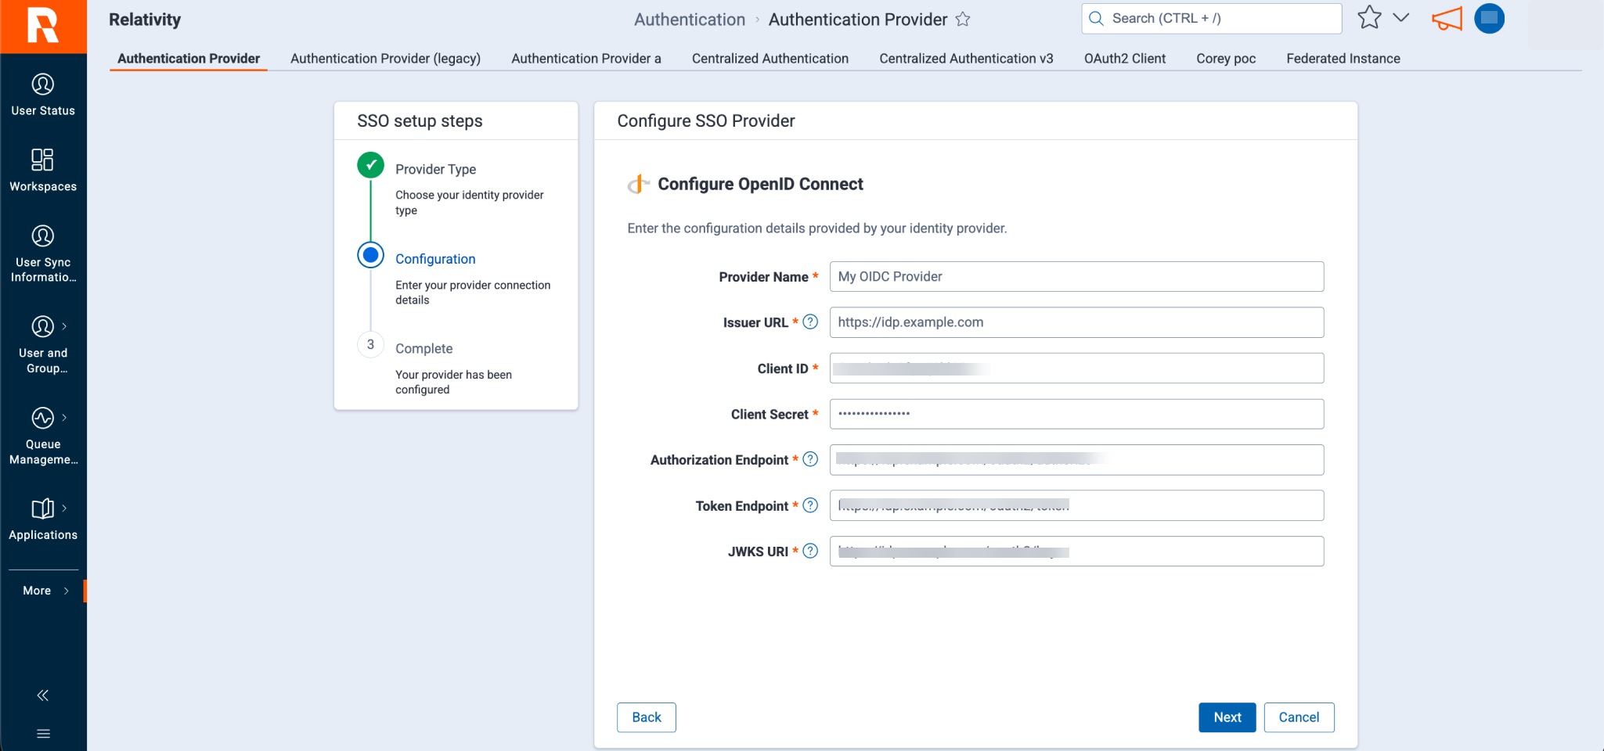Click the Relativity logo icon
The image size is (1604, 751).
click(43, 26)
